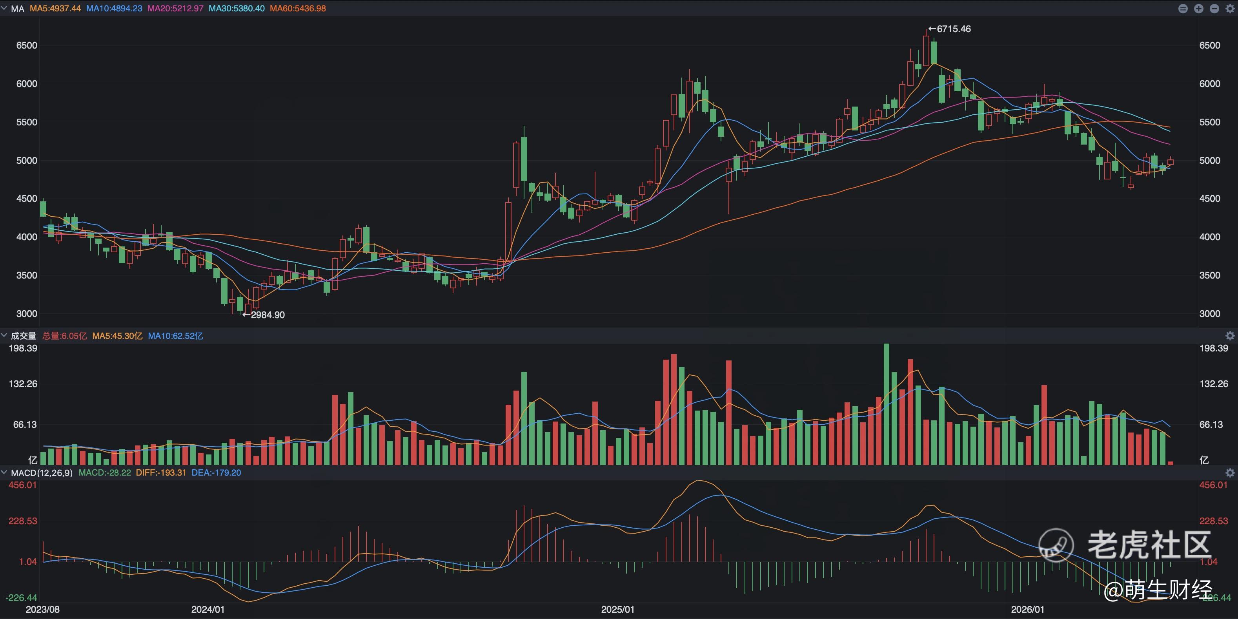Click the 2984.90 low price marker
This screenshot has width=1238, height=619.
click(x=264, y=315)
